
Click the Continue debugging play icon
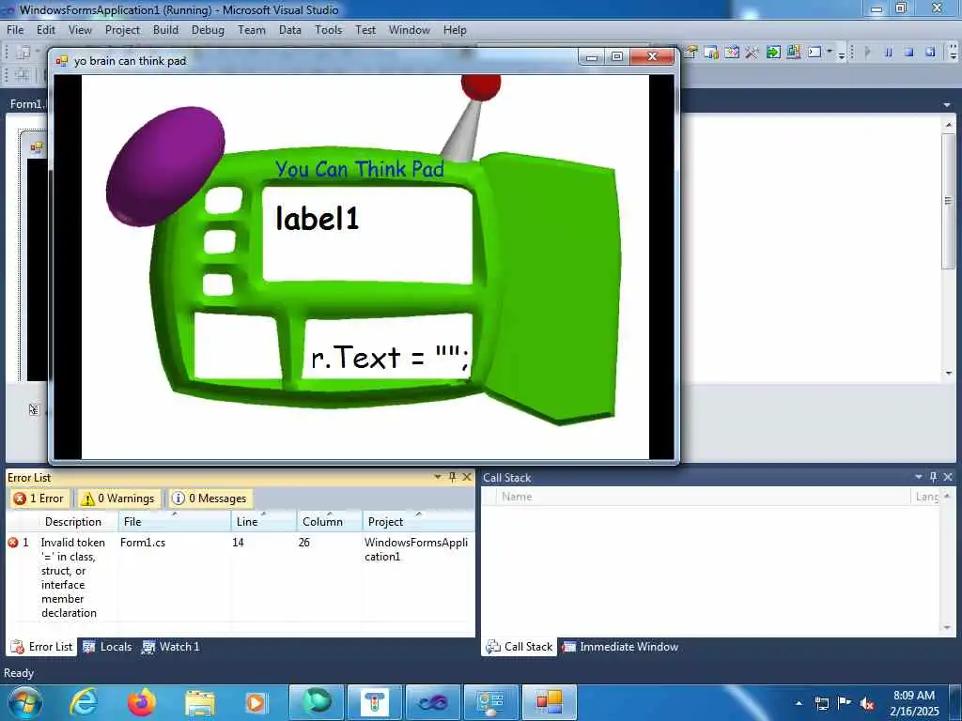point(867,53)
